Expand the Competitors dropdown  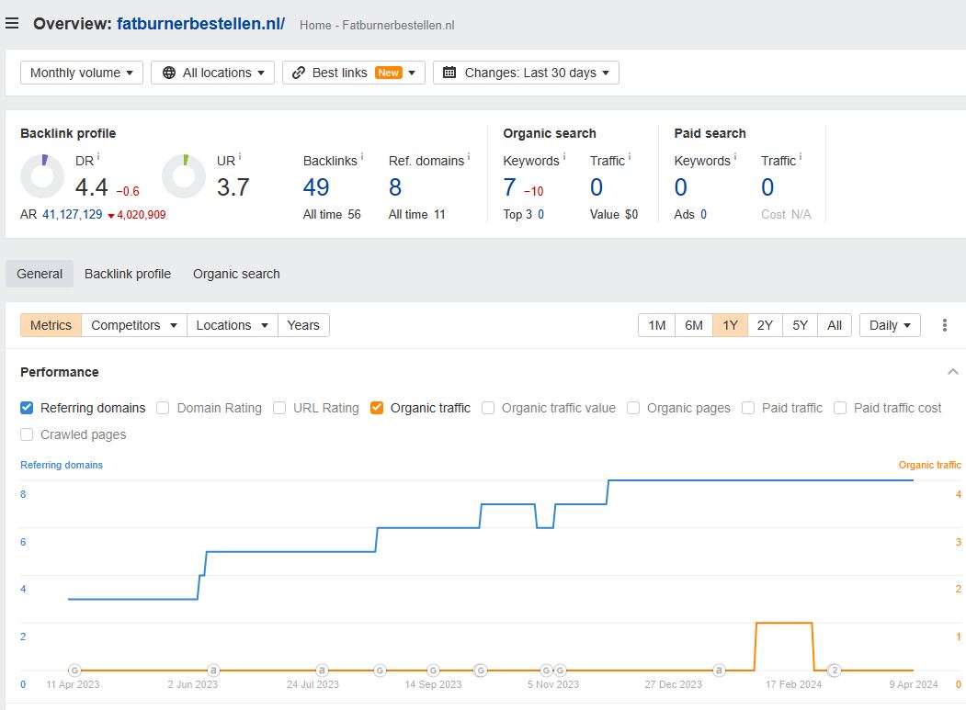[134, 325]
